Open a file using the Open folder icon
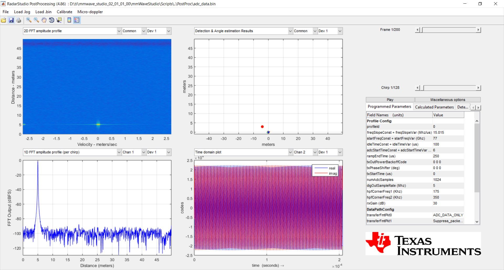Viewport: 504px width, 270px height. [x=4, y=20]
